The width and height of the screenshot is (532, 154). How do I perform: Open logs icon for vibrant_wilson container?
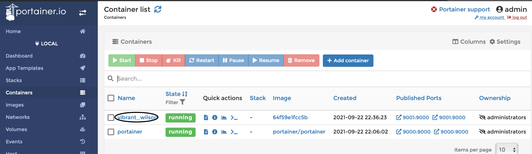pyautogui.click(x=206, y=117)
